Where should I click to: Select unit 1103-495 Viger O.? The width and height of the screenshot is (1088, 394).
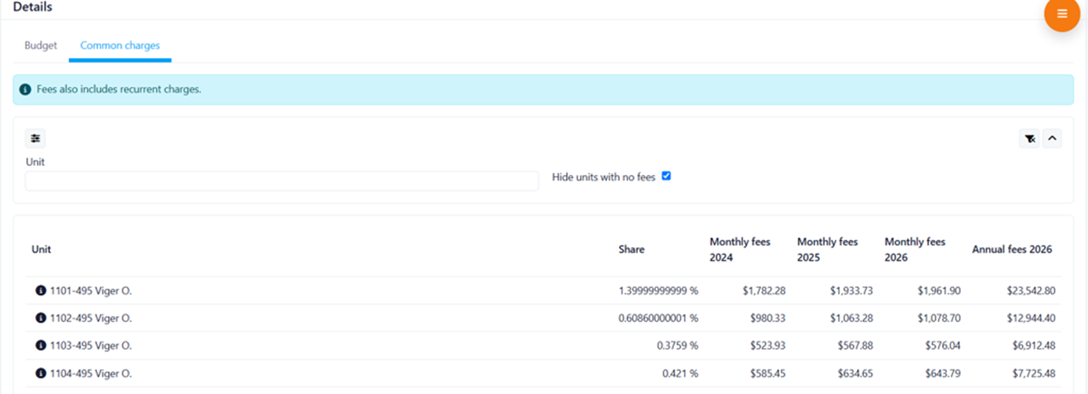(91, 346)
